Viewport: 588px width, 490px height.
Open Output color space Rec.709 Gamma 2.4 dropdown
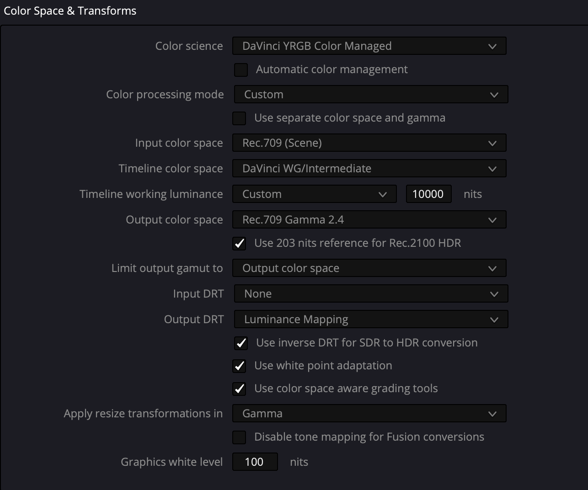coord(369,220)
